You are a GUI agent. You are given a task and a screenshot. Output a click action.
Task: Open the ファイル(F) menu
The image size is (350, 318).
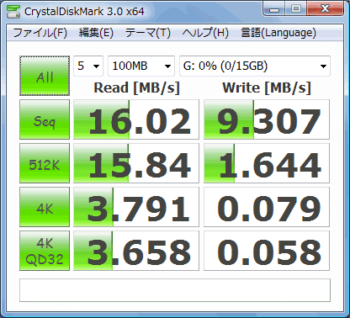point(40,33)
